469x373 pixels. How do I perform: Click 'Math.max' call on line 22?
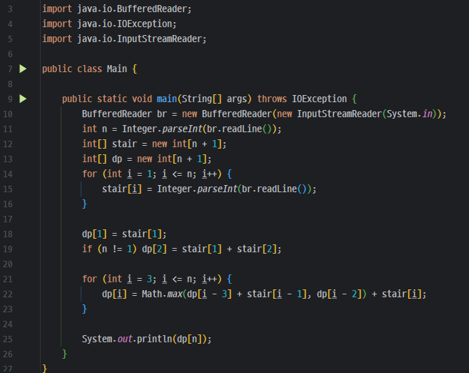click(162, 294)
